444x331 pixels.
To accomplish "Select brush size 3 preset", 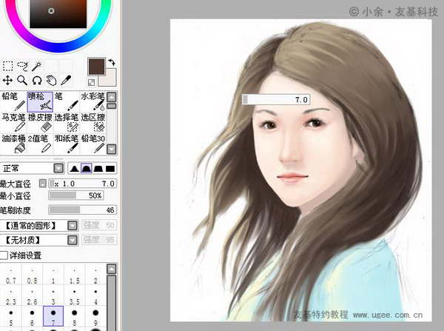I will tap(53, 295).
